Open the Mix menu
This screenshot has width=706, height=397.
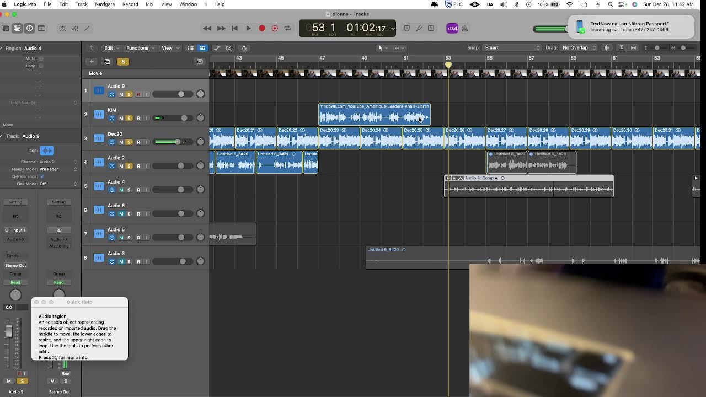pos(149,4)
